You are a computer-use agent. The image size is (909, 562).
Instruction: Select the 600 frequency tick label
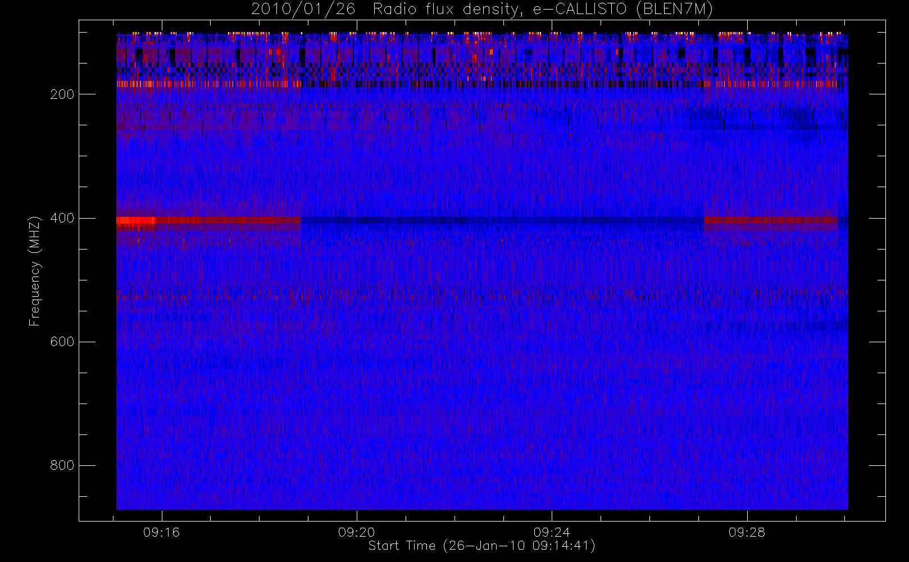pos(62,342)
